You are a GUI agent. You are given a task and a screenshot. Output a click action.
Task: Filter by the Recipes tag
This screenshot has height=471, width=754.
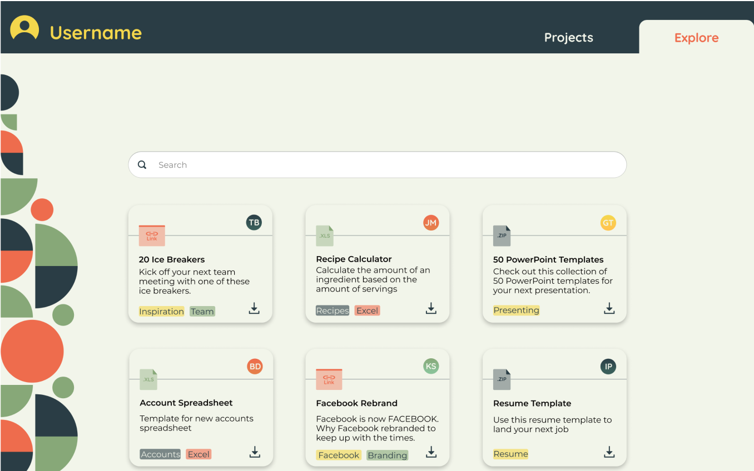pyautogui.click(x=333, y=310)
